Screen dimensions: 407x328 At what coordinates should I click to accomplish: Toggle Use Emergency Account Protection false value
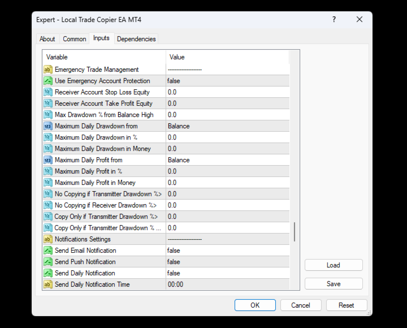click(227, 81)
